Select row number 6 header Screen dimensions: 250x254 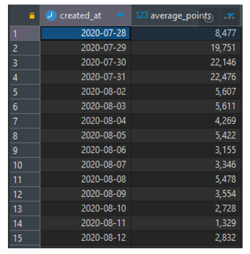pyautogui.click(x=25, y=106)
